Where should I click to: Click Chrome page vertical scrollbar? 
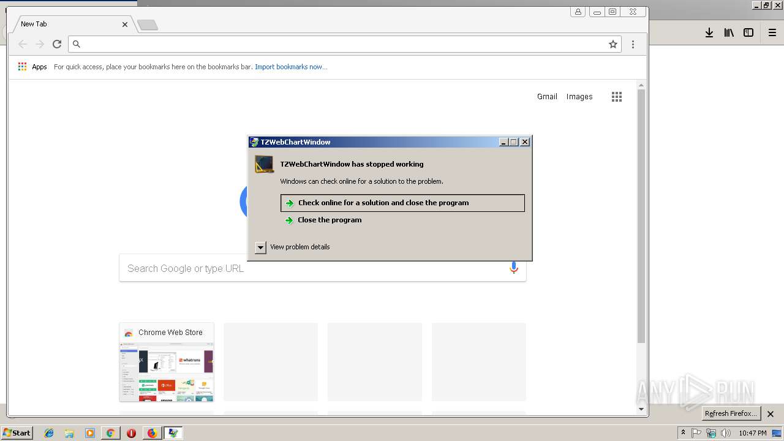641,216
